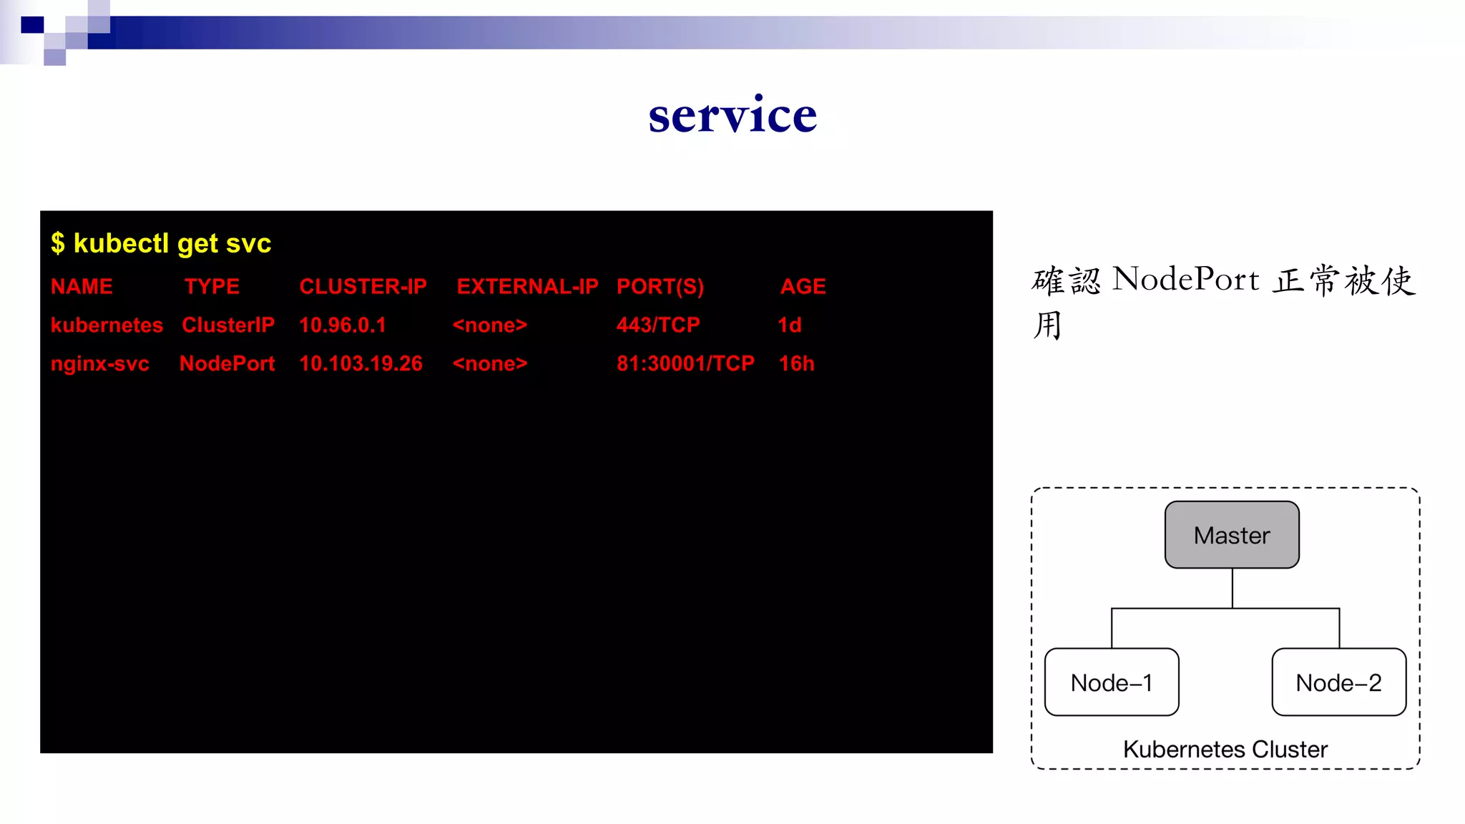Click the 10.96.0.1 cluster IP
The width and height of the screenshot is (1465, 824).
click(x=343, y=325)
